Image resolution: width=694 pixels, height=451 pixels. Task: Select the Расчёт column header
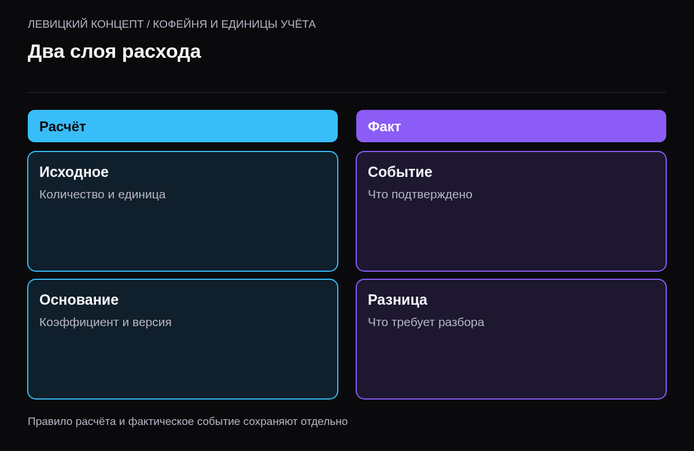(x=183, y=126)
